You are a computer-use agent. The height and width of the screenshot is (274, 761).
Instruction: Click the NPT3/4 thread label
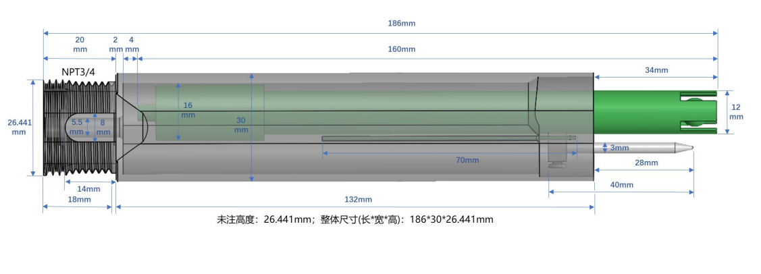coord(80,71)
